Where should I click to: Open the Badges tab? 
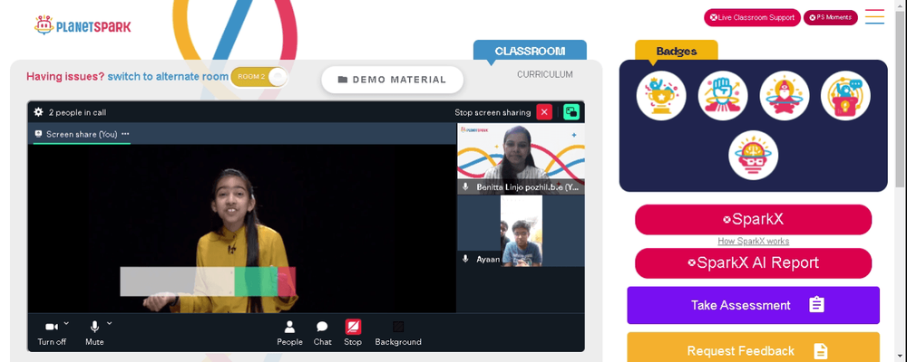(677, 51)
